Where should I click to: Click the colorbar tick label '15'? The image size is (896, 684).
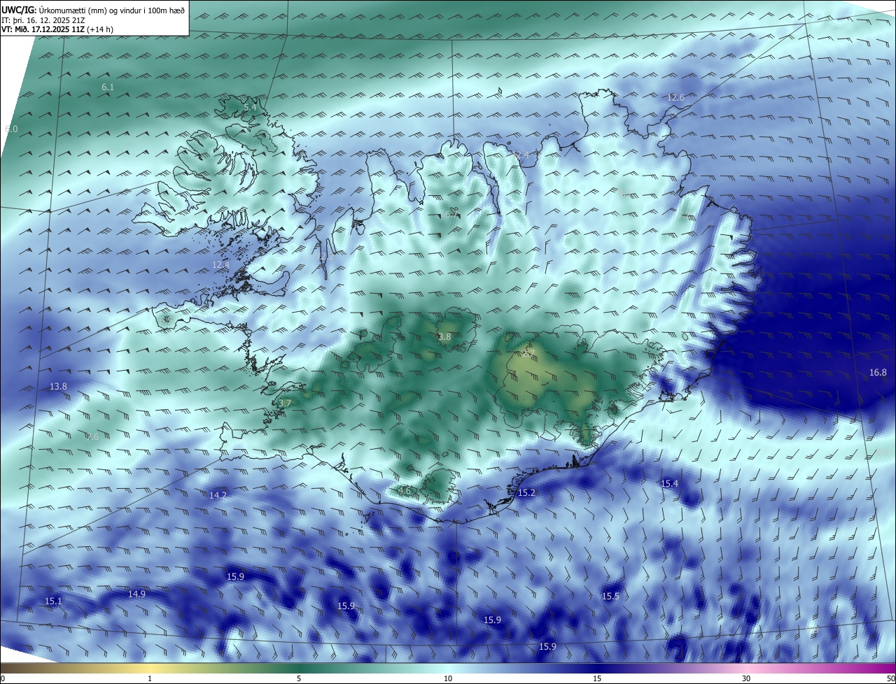click(597, 678)
